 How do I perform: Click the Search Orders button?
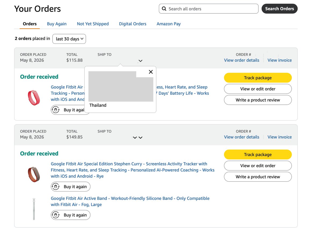pyautogui.click(x=280, y=9)
